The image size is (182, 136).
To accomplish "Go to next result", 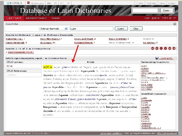I will [x=165, y=48].
